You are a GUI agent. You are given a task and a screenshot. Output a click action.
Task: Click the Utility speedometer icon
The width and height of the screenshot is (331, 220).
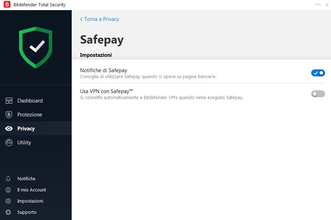coord(9,143)
